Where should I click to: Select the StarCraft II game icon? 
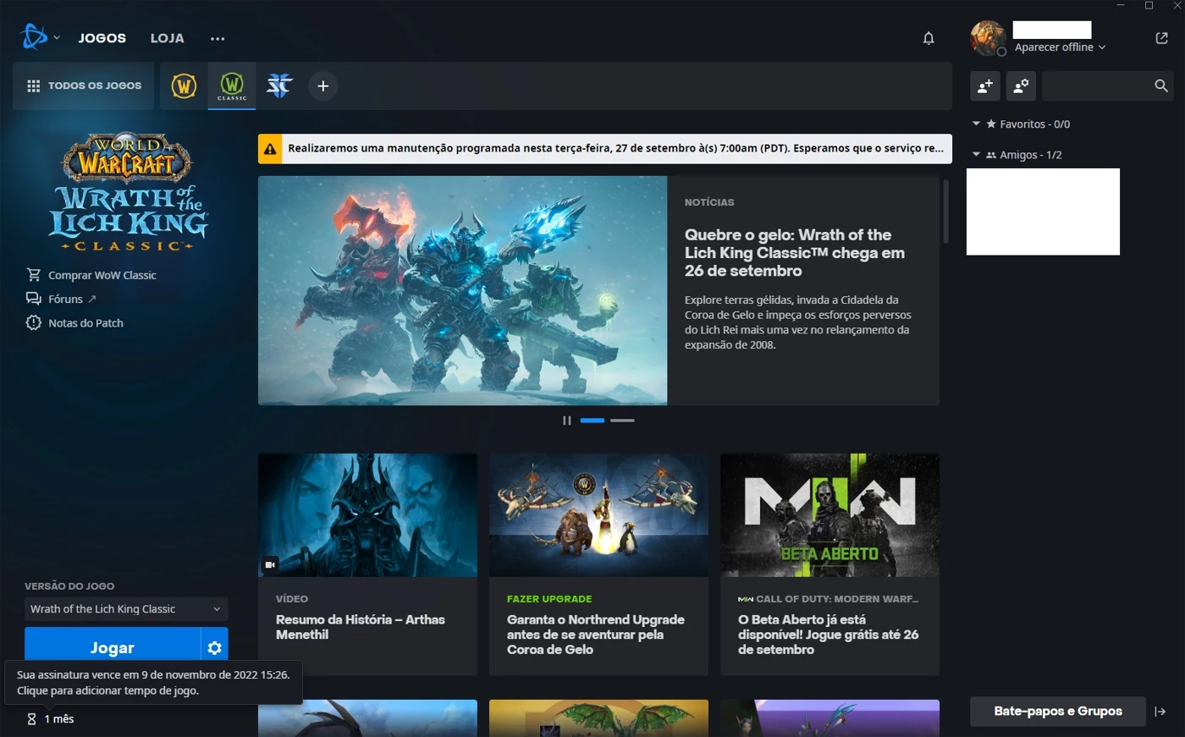coord(279,85)
